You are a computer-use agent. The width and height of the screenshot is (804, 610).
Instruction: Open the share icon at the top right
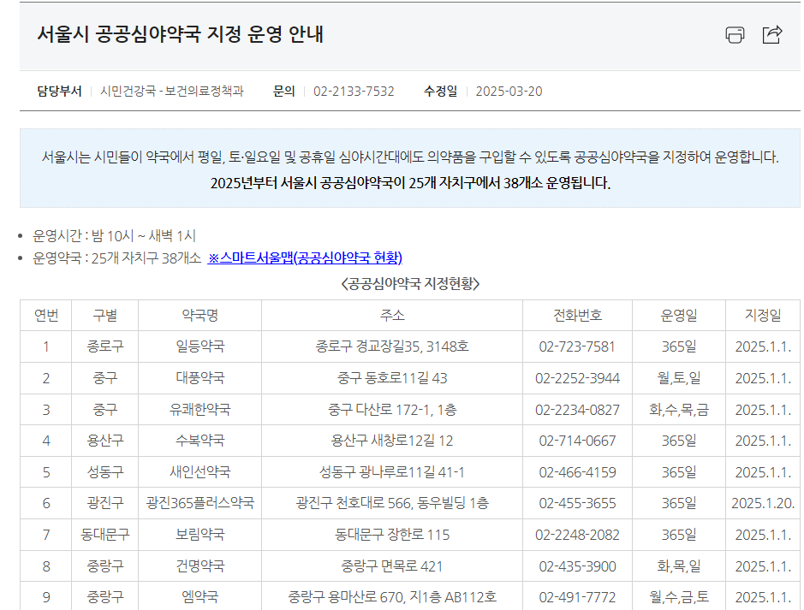(772, 34)
